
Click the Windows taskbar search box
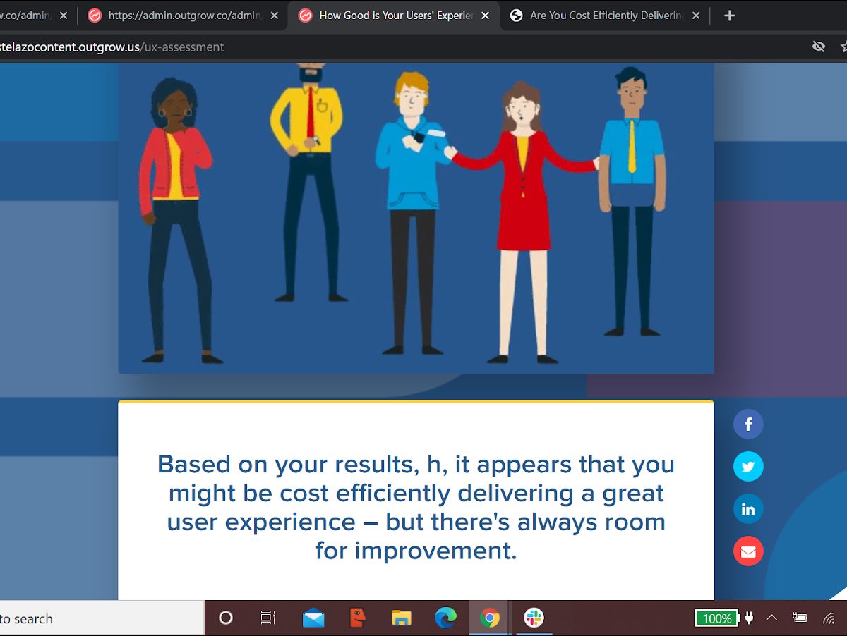(99, 618)
